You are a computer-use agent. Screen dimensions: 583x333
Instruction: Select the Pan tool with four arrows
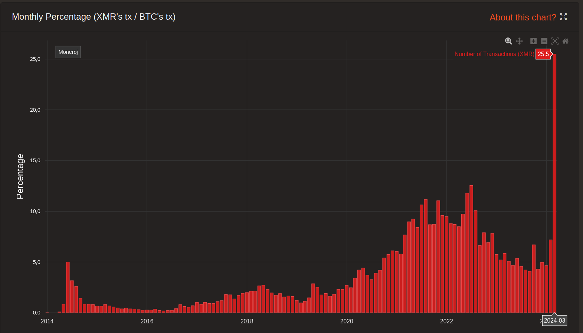coord(520,41)
